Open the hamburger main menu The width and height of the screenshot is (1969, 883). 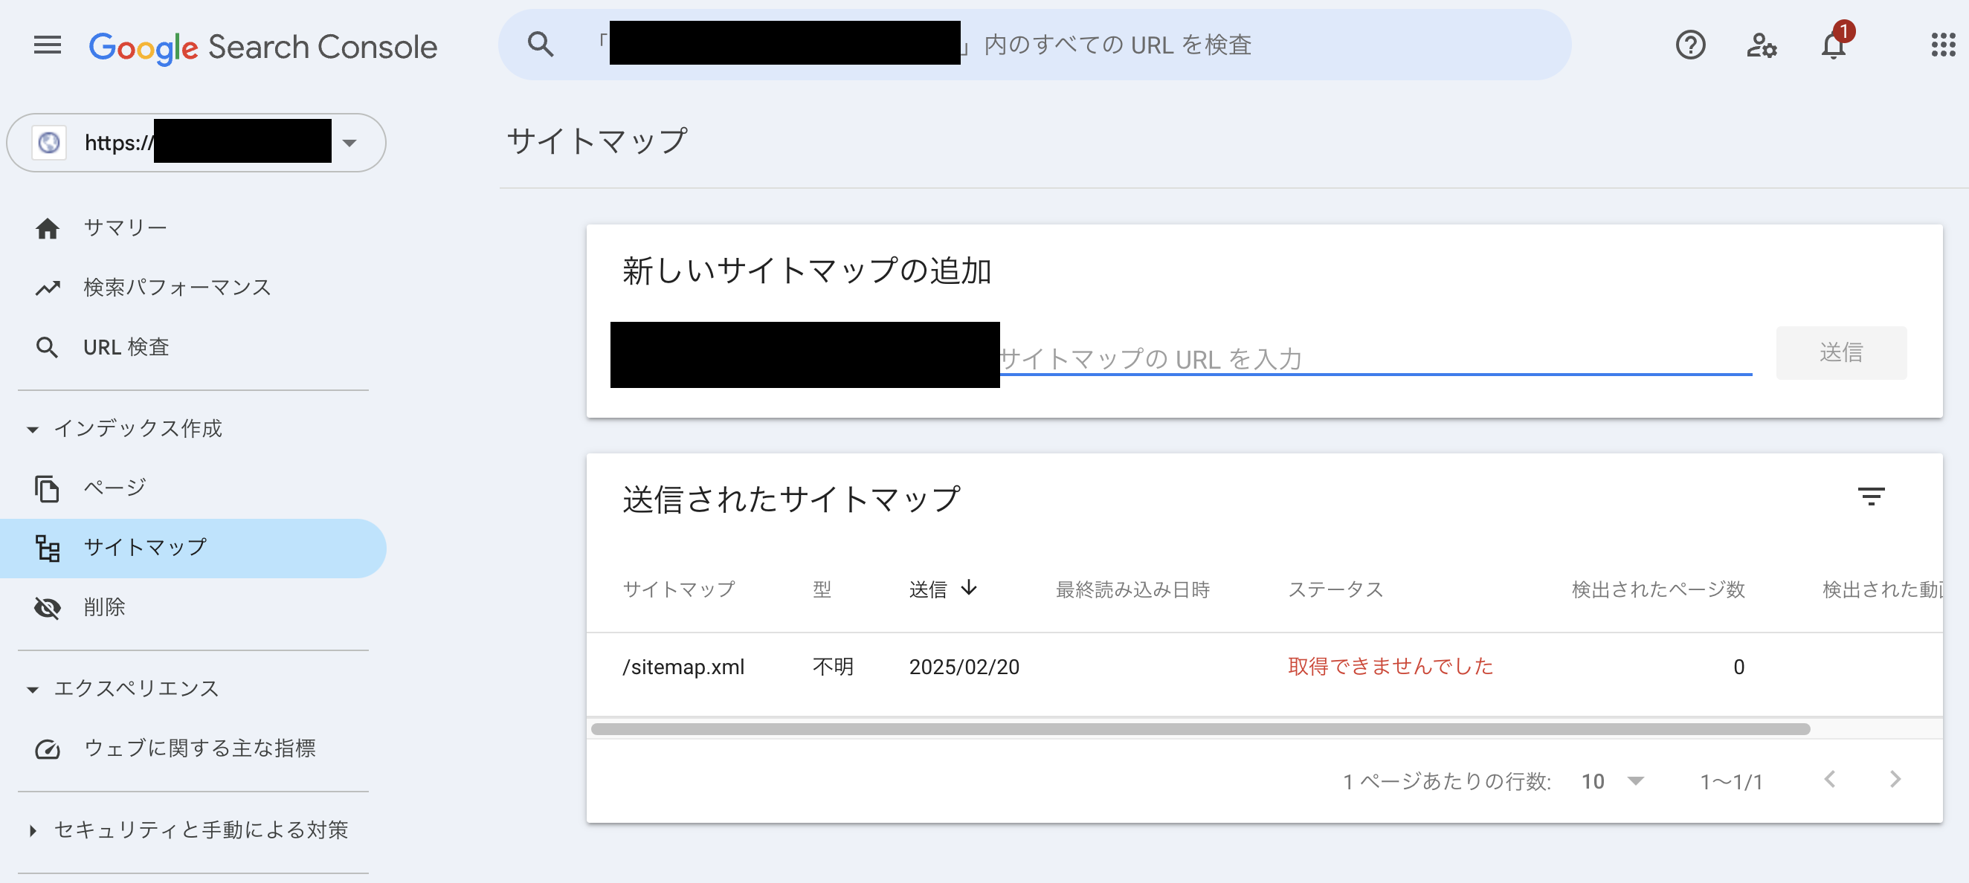tap(48, 45)
